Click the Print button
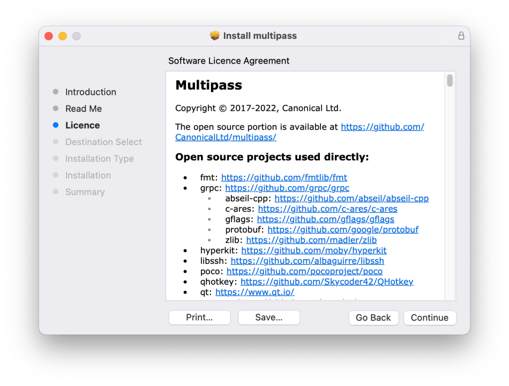 199,318
